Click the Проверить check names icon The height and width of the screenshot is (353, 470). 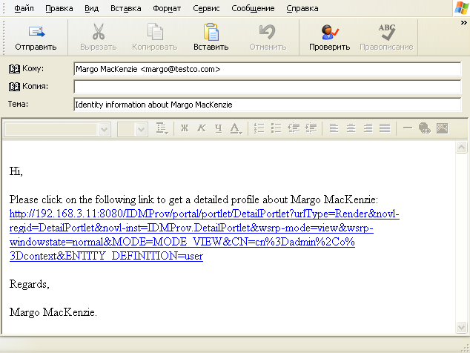click(x=329, y=32)
